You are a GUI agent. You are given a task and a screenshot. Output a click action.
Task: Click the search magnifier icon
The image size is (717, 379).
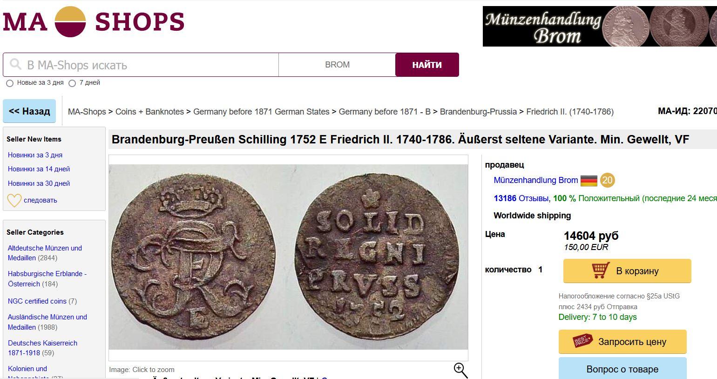point(15,64)
